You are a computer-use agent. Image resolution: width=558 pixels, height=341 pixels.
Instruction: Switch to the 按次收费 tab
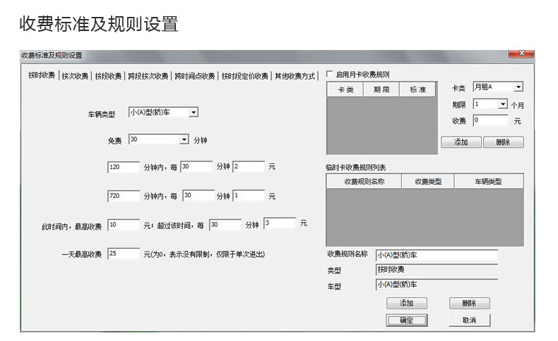75,76
